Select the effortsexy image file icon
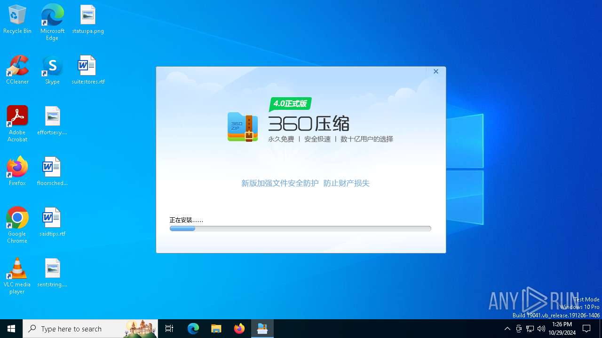 (52, 121)
